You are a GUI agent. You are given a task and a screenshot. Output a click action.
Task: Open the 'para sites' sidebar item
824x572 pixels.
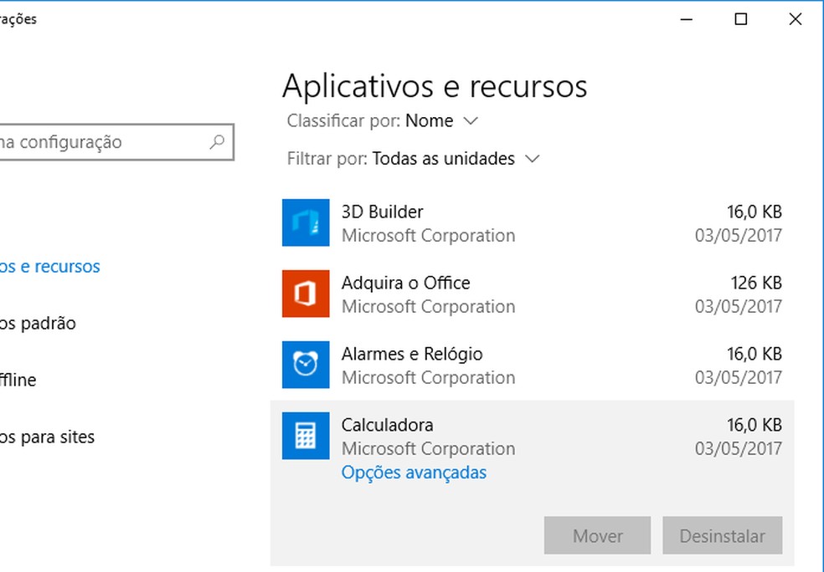(48, 437)
